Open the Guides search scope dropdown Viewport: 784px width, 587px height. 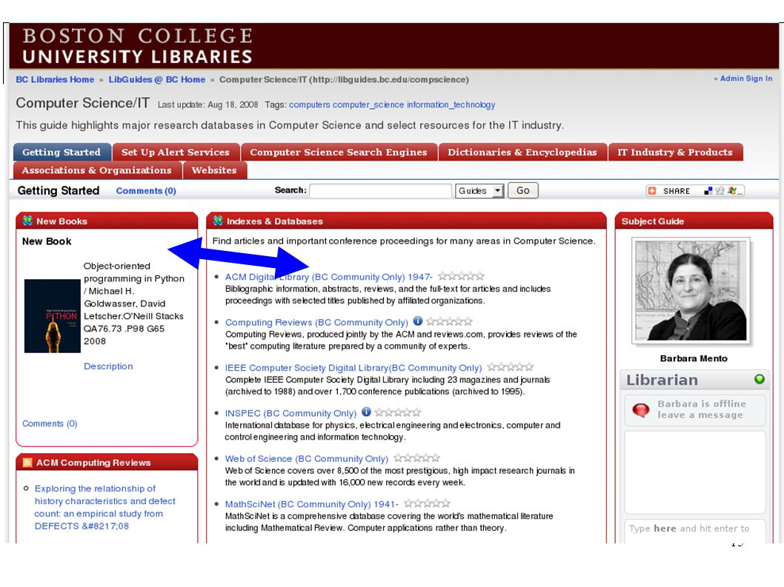click(479, 191)
